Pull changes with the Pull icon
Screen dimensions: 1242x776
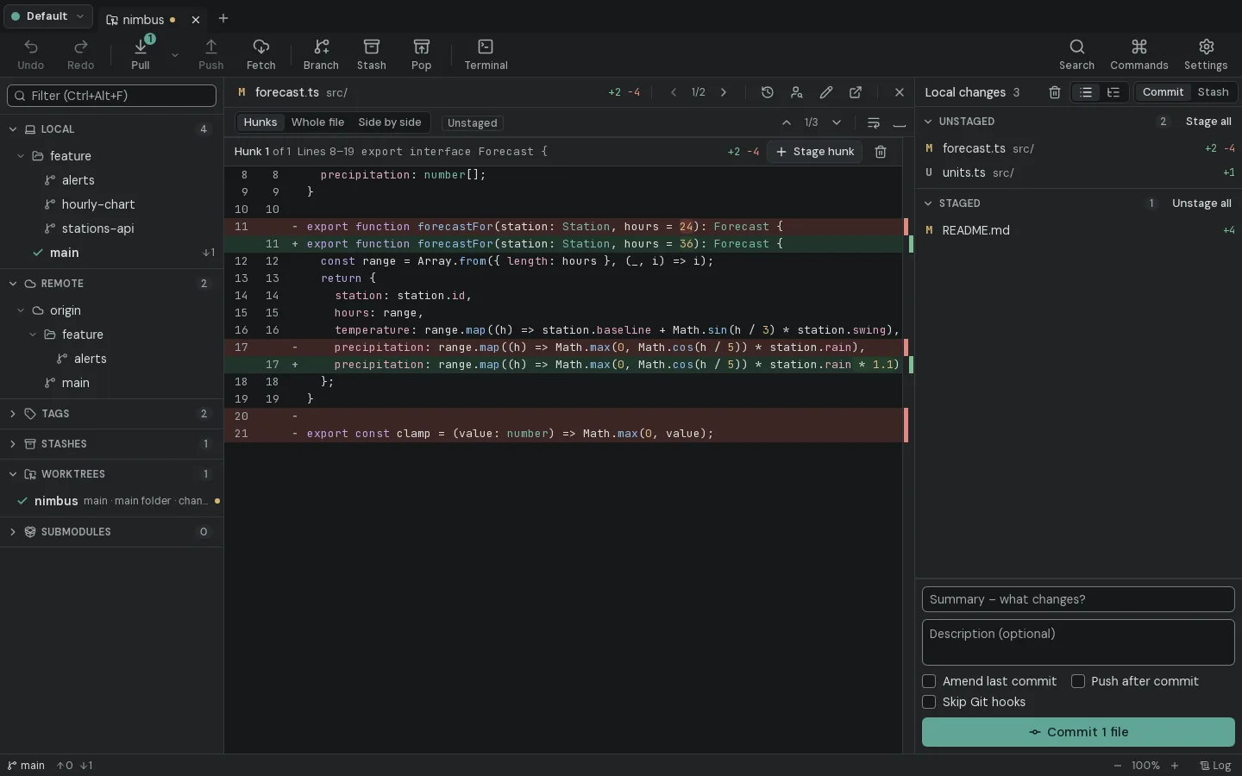pos(141,53)
